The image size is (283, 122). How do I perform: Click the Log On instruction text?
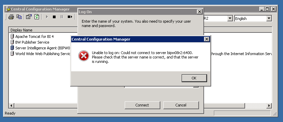[136, 23]
